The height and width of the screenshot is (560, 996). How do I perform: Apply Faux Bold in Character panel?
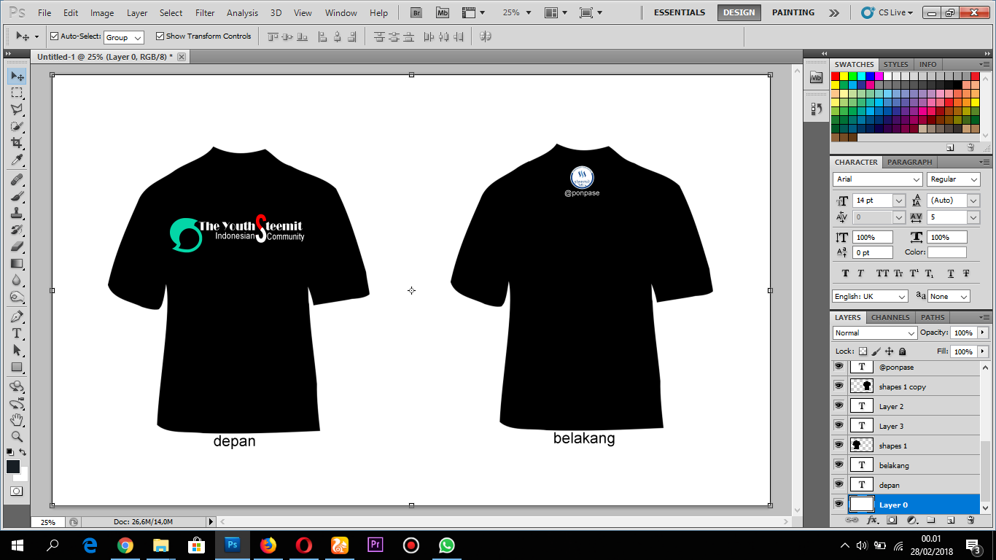[x=846, y=274]
